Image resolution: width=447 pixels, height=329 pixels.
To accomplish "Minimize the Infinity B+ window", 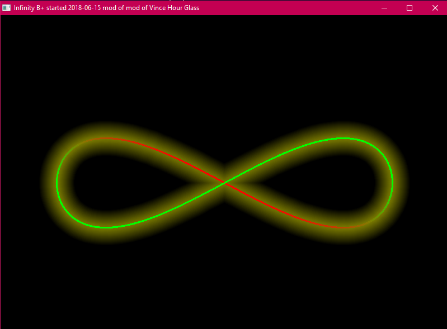I will pyautogui.click(x=384, y=8).
